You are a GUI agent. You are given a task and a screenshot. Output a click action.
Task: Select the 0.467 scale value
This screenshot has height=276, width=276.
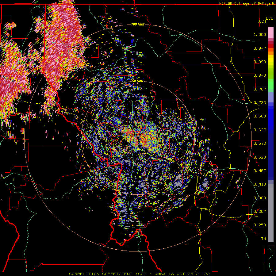point(260,171)
